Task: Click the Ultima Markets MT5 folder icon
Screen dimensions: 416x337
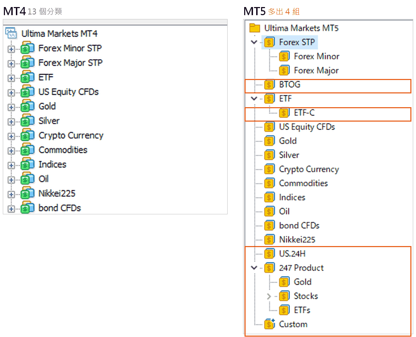Action: 254,28
